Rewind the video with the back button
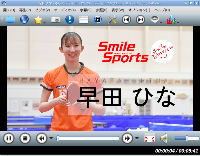 coord(41,138)
